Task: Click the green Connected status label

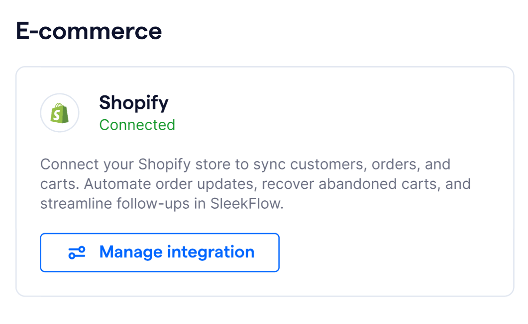Action: point(137,125)
